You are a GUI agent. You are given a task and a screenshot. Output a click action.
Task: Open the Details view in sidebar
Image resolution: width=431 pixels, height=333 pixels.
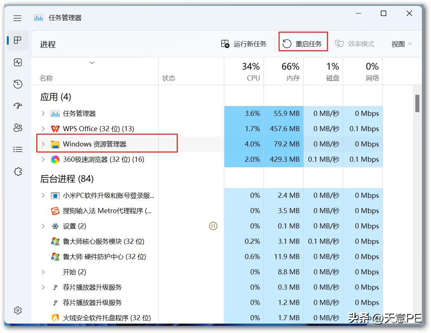(x=17, y=149)
